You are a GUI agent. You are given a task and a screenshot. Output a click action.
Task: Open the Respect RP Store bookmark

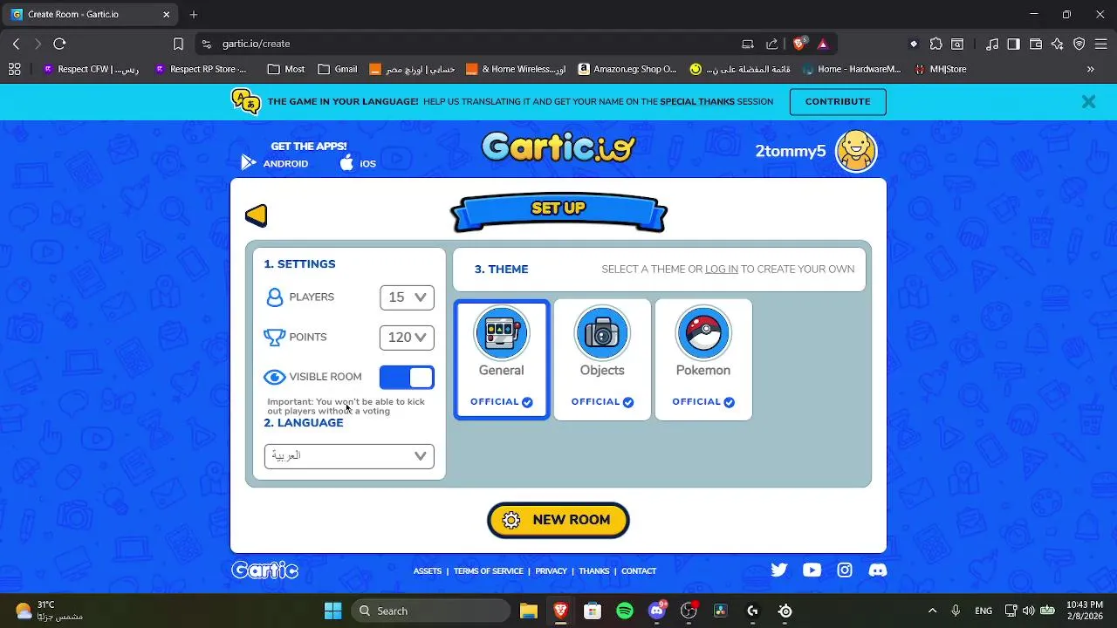pos(201,69)
